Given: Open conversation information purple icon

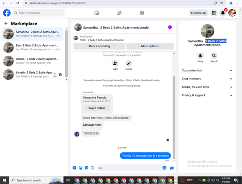Looking at the screenshot, I should coord(170,27).
